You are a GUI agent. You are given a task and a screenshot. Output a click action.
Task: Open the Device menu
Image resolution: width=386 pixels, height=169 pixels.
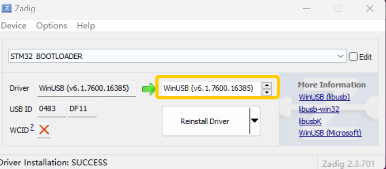[14, 26]
